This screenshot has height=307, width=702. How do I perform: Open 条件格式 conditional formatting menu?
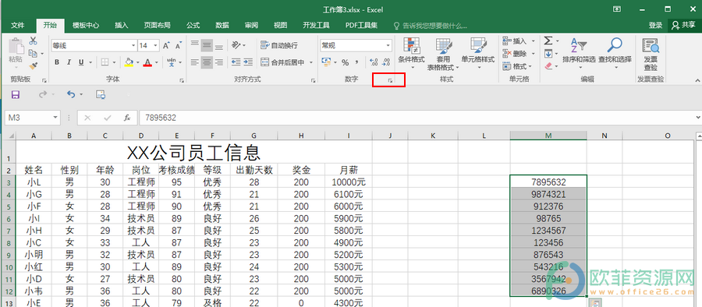(411, 53)
